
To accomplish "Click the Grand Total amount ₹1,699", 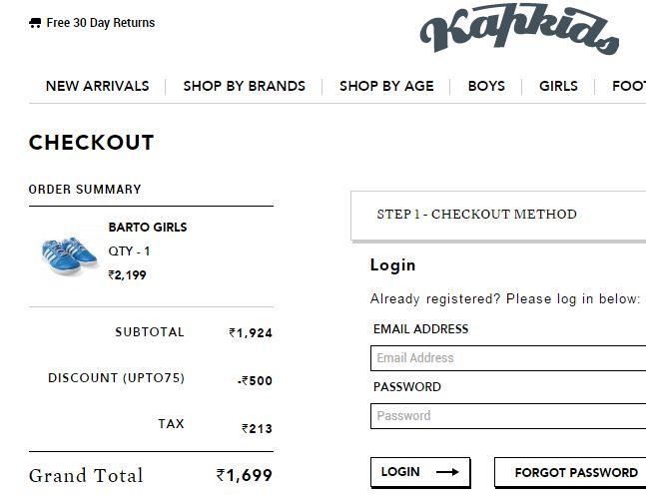I will click(245, 476).
